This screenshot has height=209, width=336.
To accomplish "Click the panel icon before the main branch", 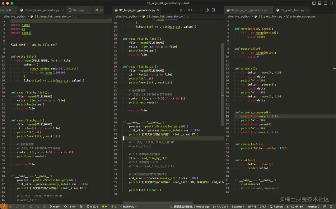I will point(44,207).
